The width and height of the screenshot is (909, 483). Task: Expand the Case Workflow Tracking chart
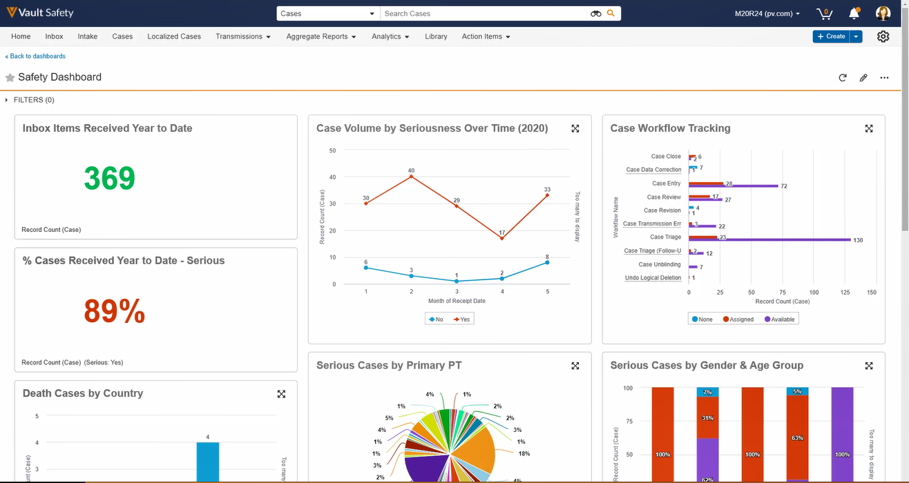coord(869,128)
